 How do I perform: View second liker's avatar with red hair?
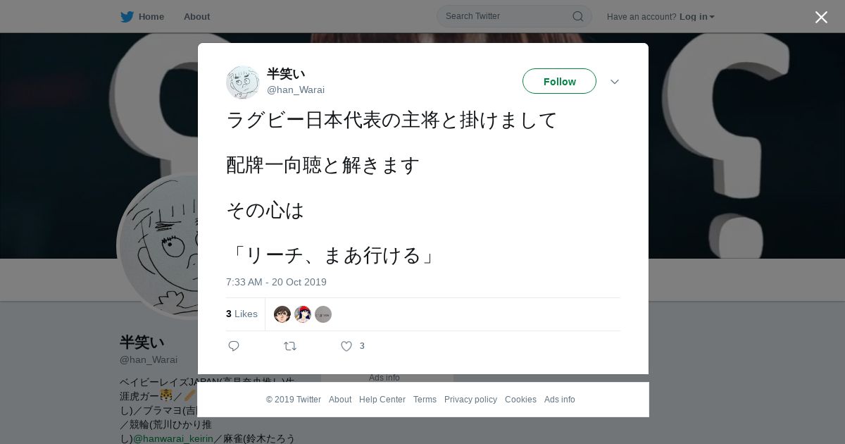click(303, 314)
